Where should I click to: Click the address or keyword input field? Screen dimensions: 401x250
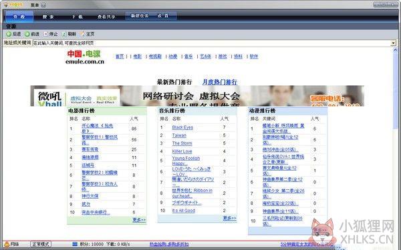click(212, 43)
